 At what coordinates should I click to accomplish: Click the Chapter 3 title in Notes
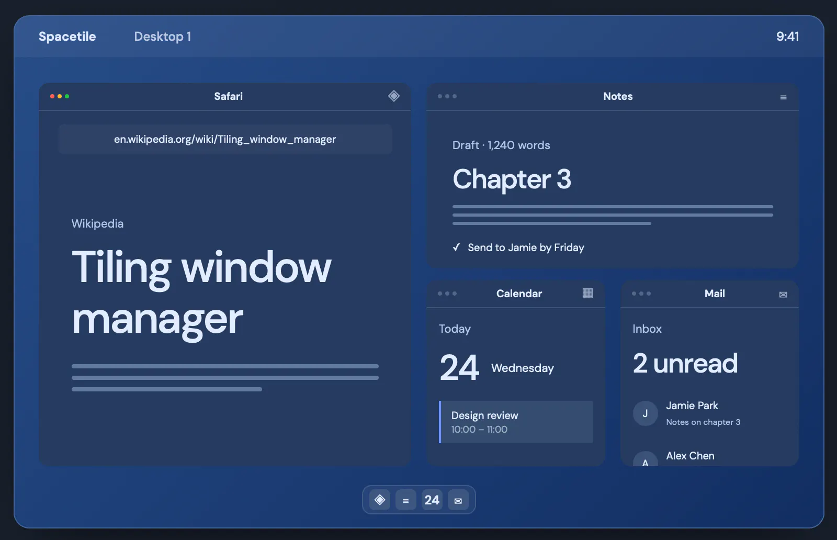point(512,179)
